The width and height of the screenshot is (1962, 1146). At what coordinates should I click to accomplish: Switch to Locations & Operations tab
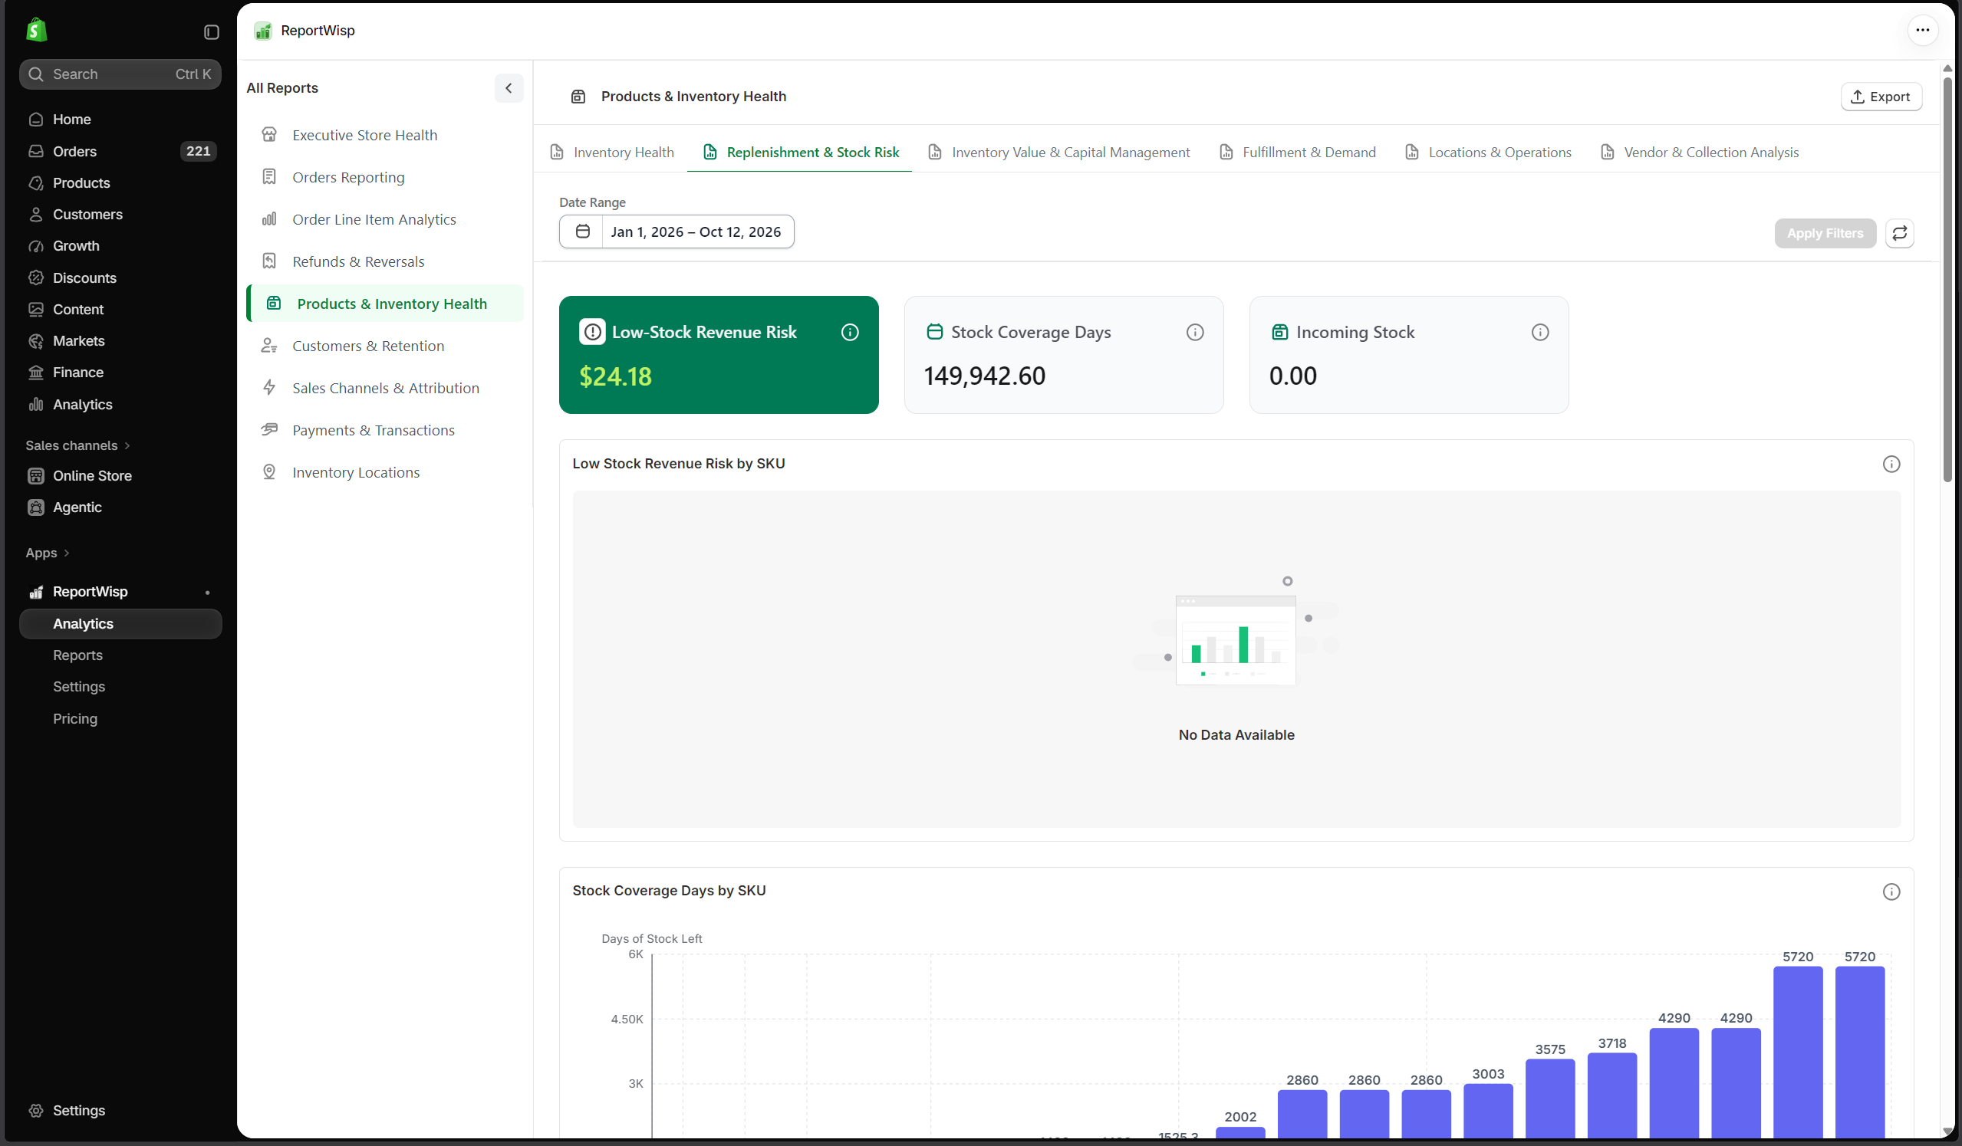point(1488,153)
